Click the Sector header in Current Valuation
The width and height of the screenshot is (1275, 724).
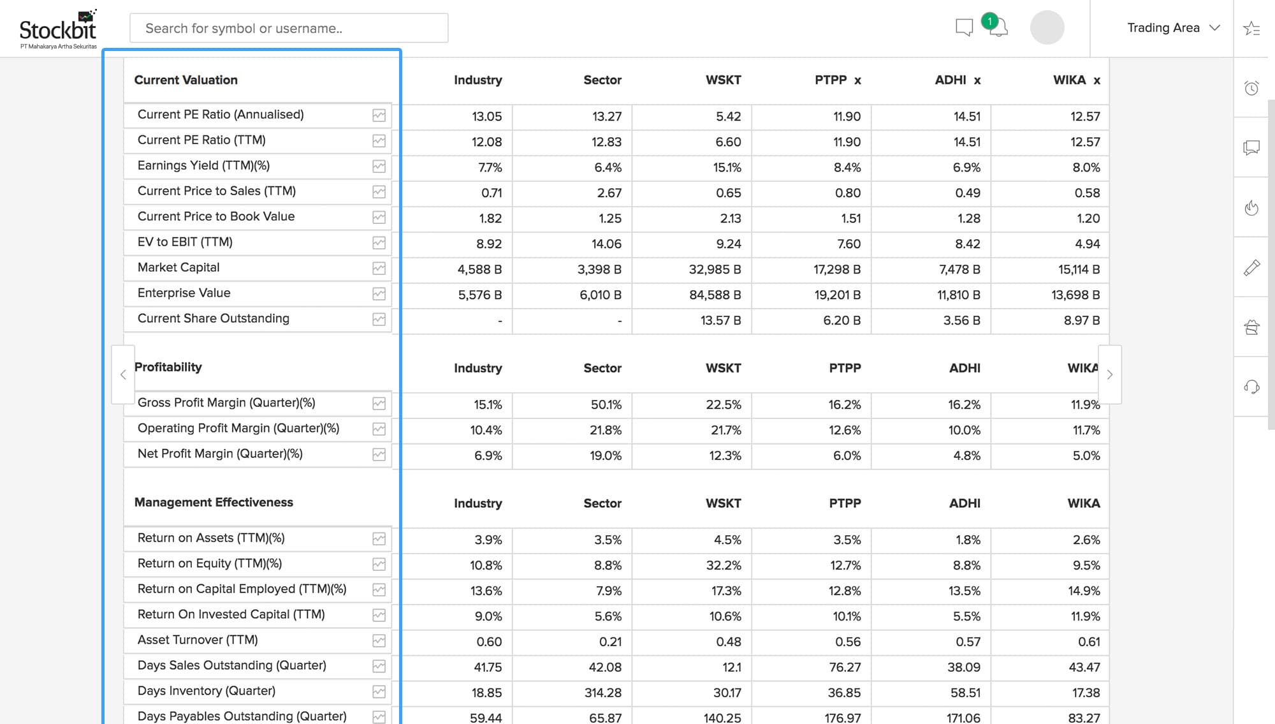[x=602, y=80]
